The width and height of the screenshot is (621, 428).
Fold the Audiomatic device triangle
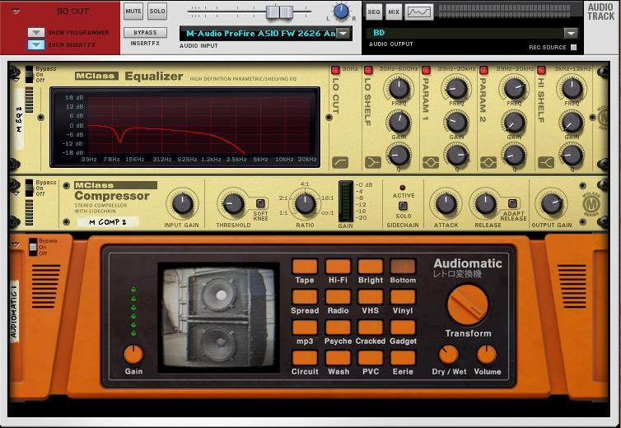click(x=15, y=245)
